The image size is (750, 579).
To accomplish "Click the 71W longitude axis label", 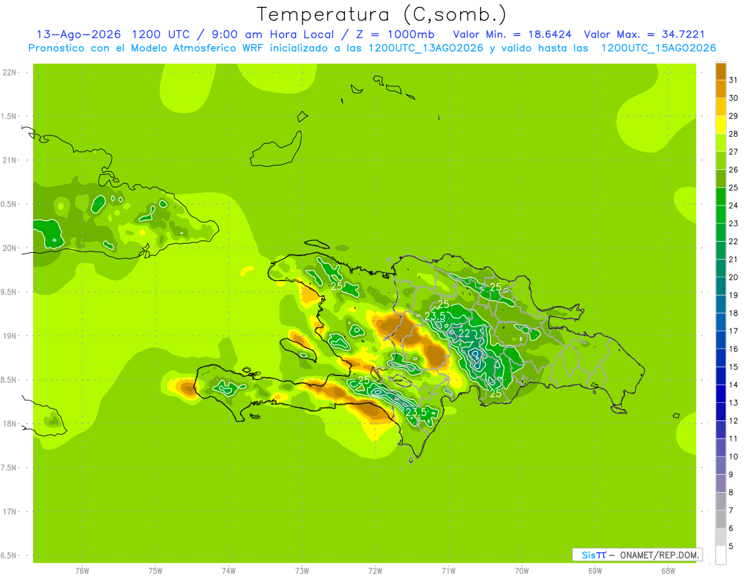I will pyautogui.click(x=448, y=571).
